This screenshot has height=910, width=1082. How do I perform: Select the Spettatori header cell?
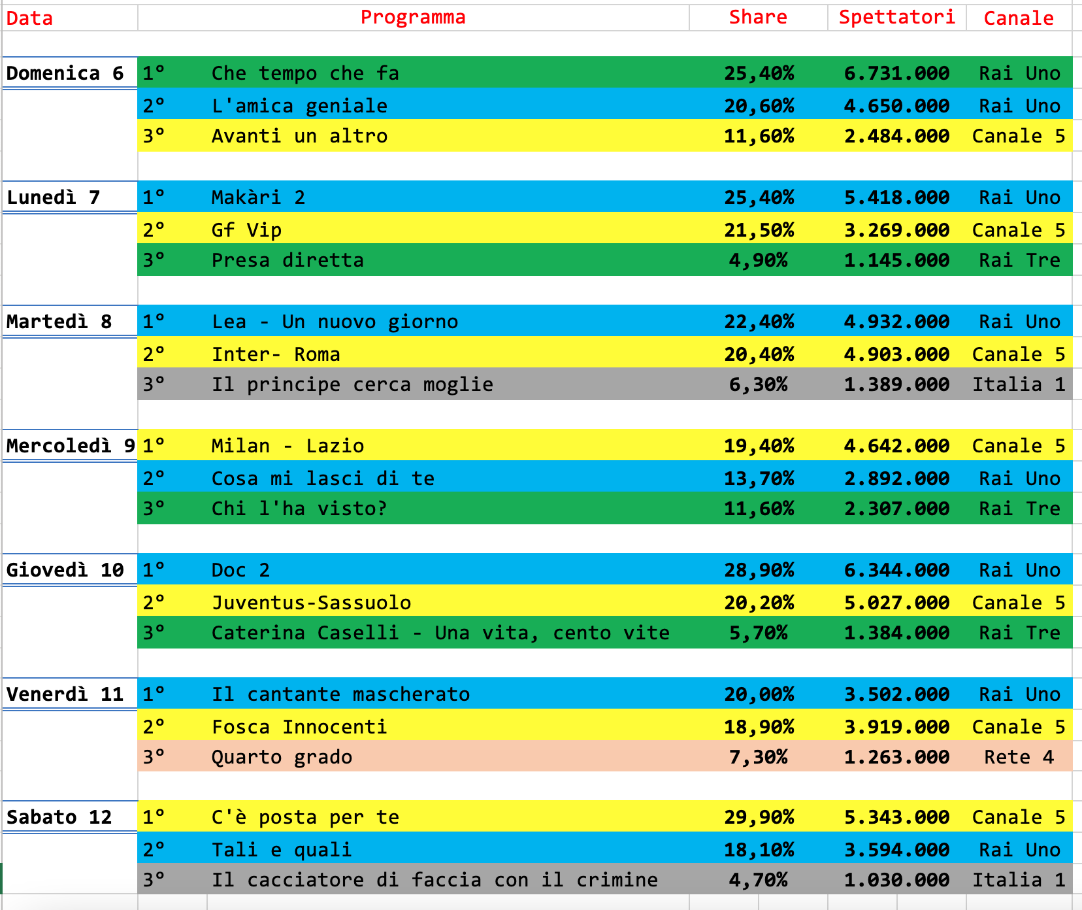point(896,18)
